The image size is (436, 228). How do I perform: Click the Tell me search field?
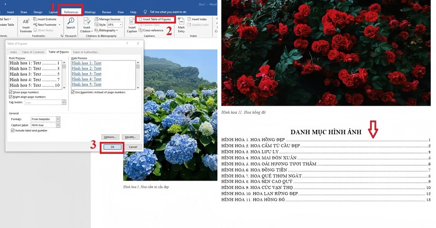168,12
